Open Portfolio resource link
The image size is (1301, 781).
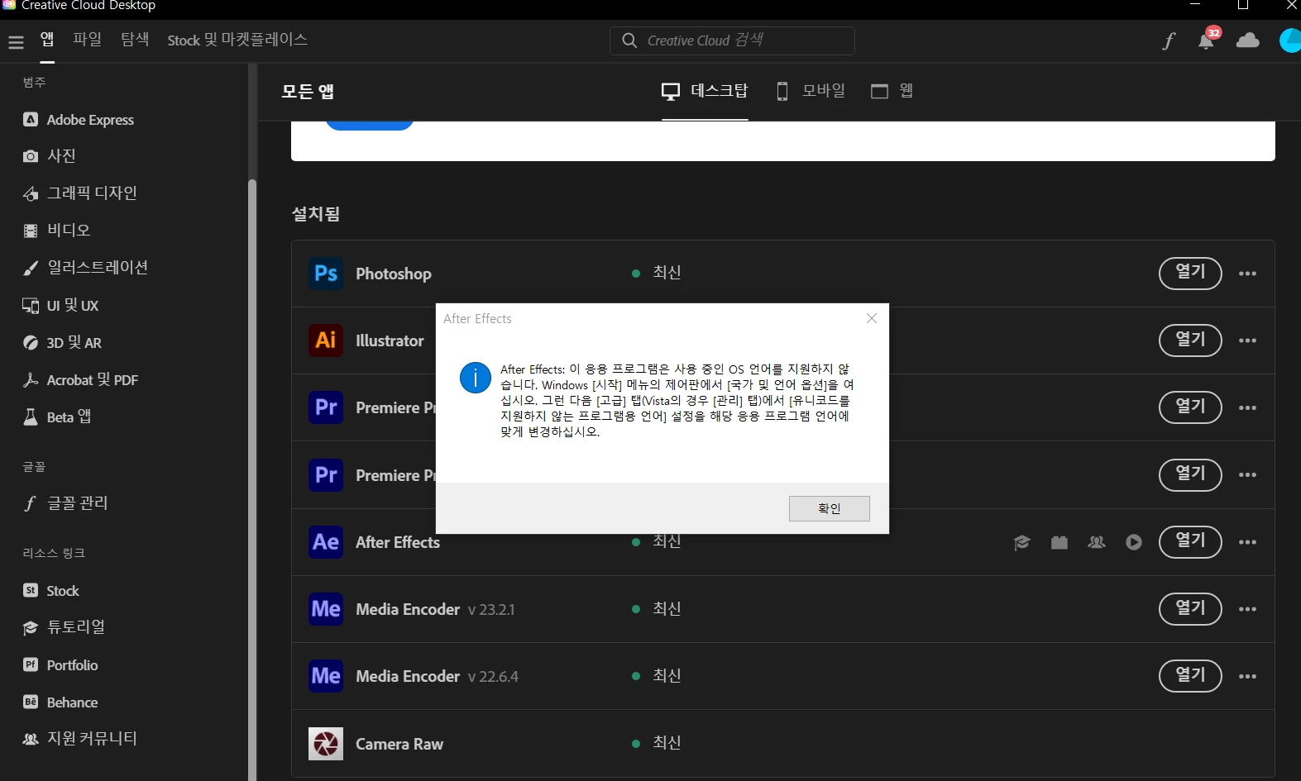pos(60,665)
